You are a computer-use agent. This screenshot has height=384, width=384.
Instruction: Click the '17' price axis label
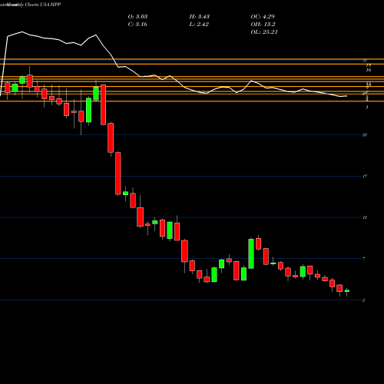point(365,176)
